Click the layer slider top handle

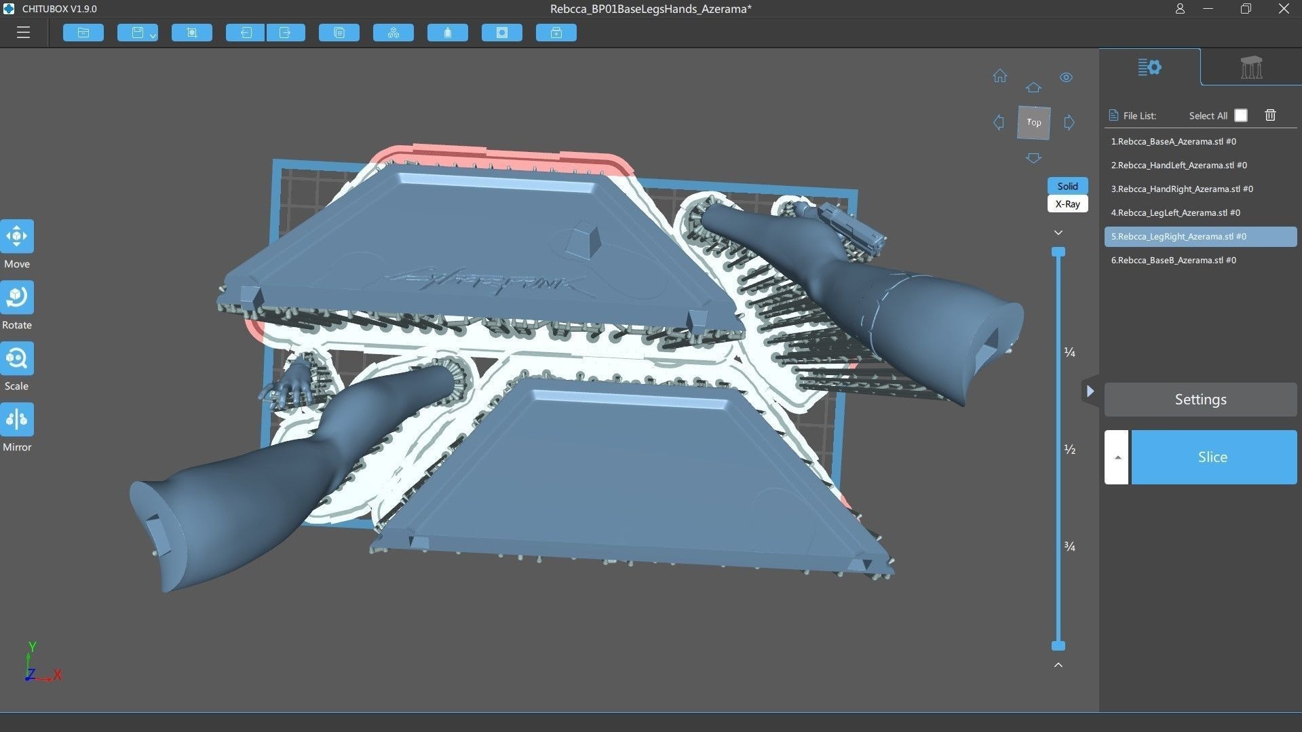(1058, 252)
